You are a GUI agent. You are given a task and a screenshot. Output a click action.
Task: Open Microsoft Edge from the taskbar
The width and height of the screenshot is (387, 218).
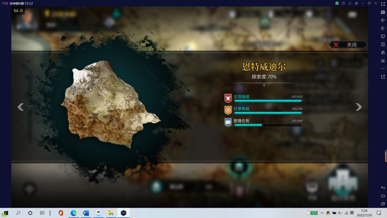[x=73, y=213]
